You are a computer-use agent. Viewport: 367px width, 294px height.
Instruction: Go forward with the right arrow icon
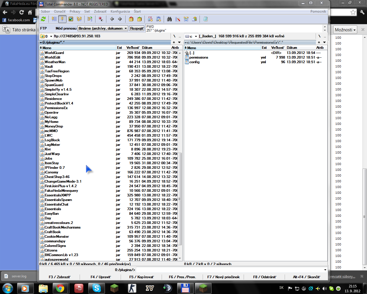(120, 19)
